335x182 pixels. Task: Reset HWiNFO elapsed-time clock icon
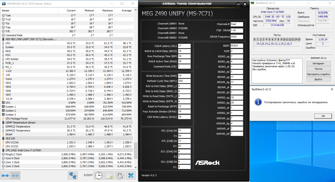(99, 175)
